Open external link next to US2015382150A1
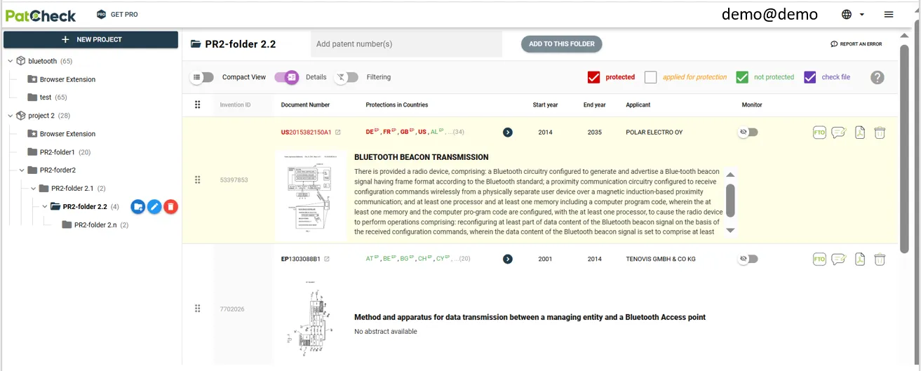The width and height of the screenshot is (921, 371). (338, 132)
